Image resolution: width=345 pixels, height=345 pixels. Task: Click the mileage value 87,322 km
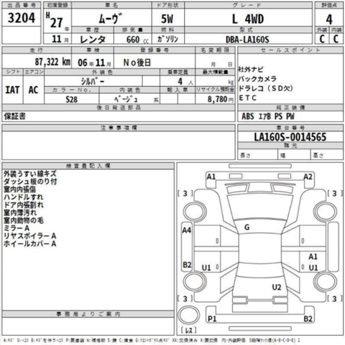[x=52, y=62]
